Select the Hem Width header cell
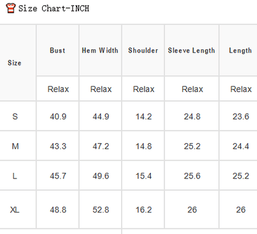 click(x=100, y=51)
